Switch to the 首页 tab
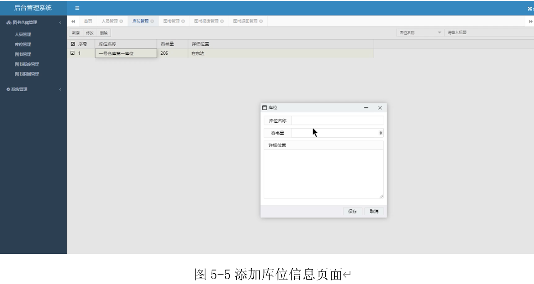This screenshot has height=284, width=534. pos(87,21)
